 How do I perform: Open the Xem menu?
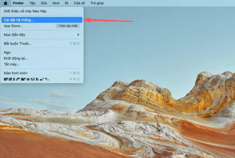point(56,3)
